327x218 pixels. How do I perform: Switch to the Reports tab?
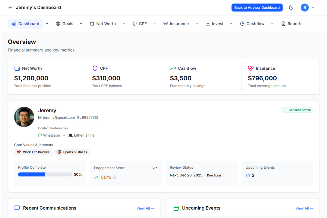tap(292, 24)
